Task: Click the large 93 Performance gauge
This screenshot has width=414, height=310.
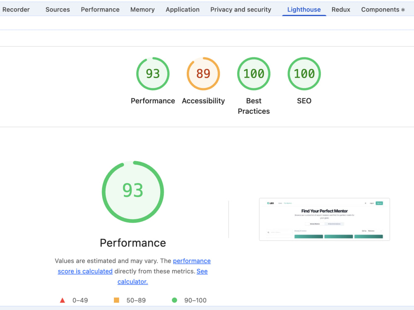Action: pyautogui.click(x=133, y=192)
